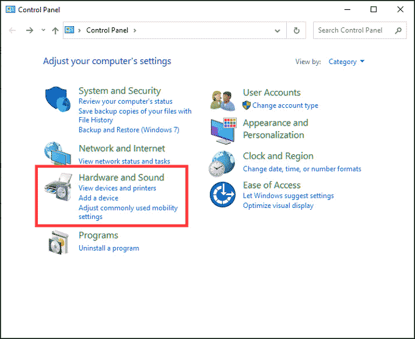Select Optimize visual display link

[x=278, y=205]
